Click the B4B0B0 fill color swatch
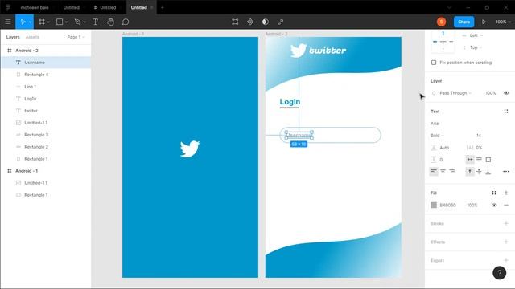Viewport: 515px width, 289px height. tap(434, 206)
